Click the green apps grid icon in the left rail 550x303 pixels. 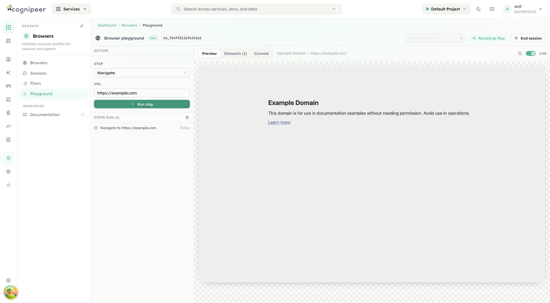pyautogui.click(x=8, y=28)
